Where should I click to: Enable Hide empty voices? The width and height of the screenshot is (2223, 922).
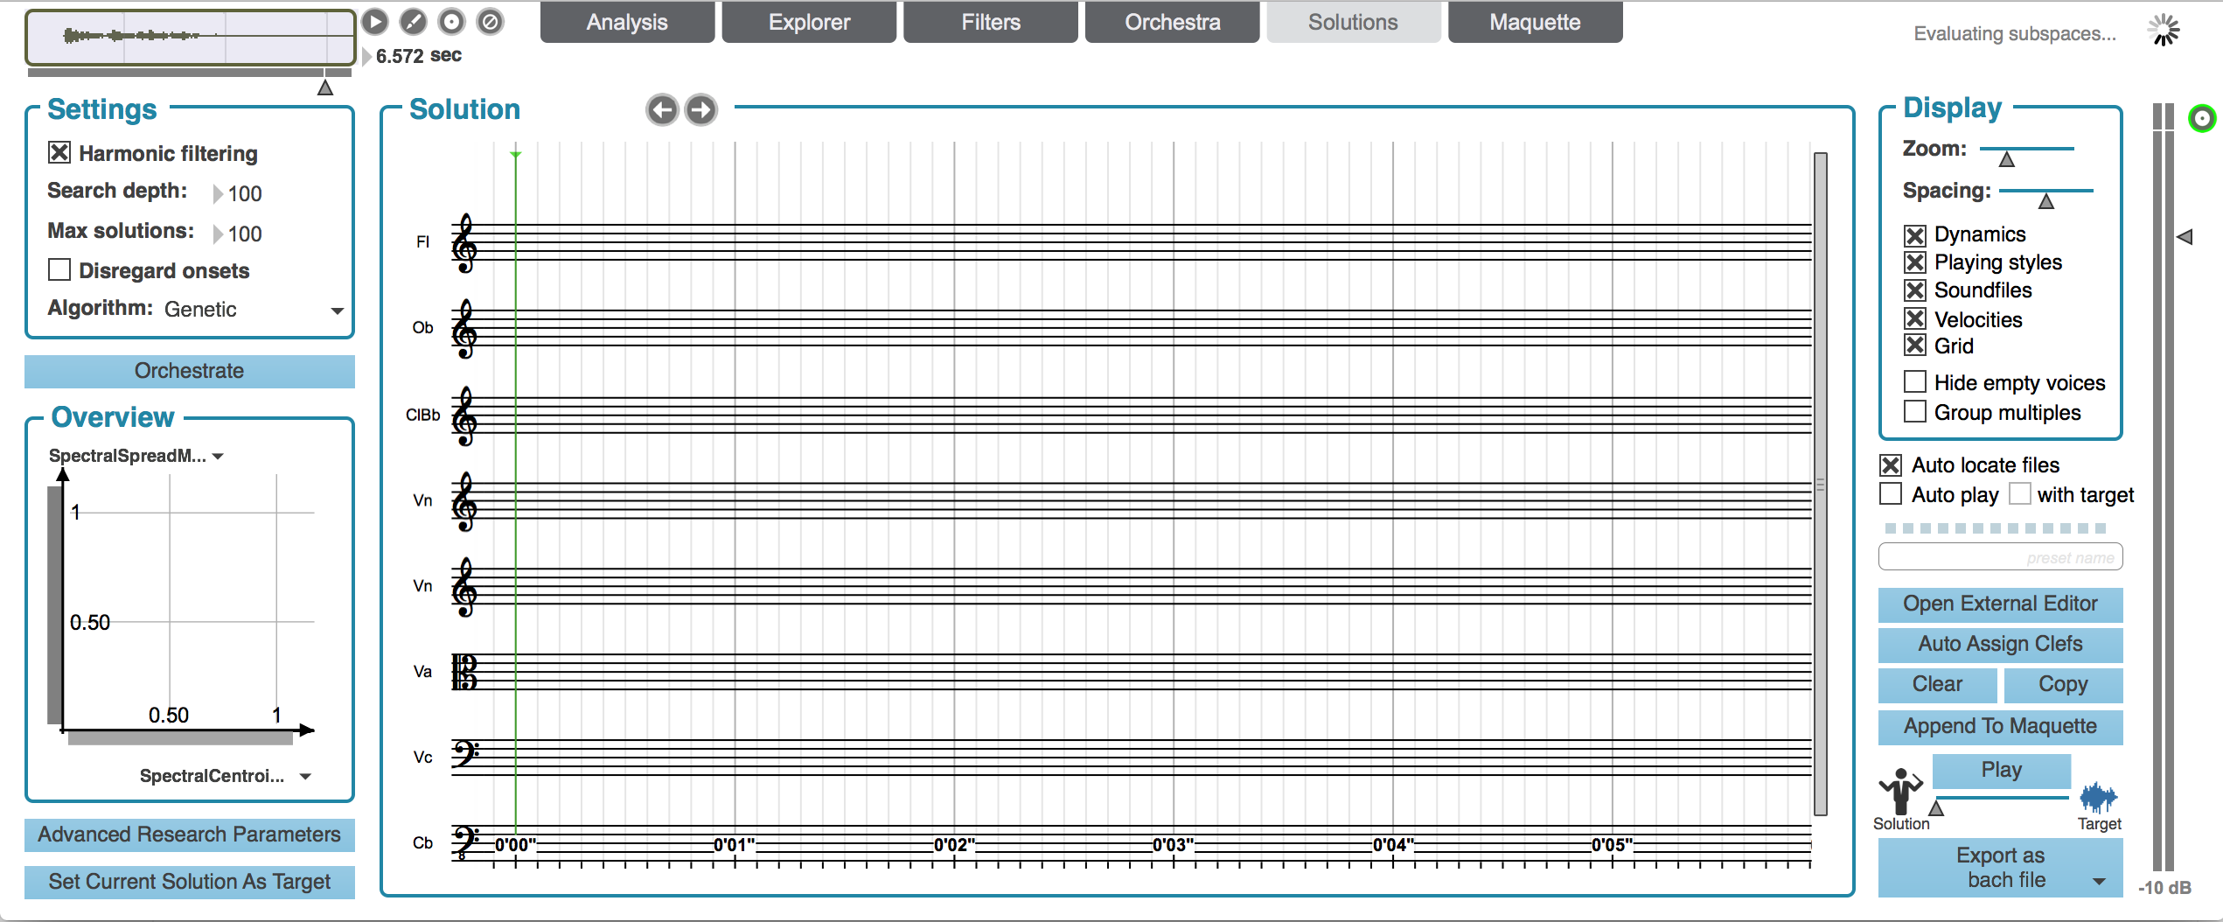coord(1915,382)
